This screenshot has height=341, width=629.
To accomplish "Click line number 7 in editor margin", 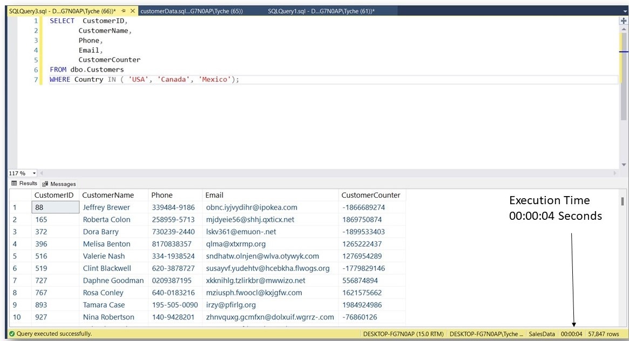I will (x=36, y=79).
